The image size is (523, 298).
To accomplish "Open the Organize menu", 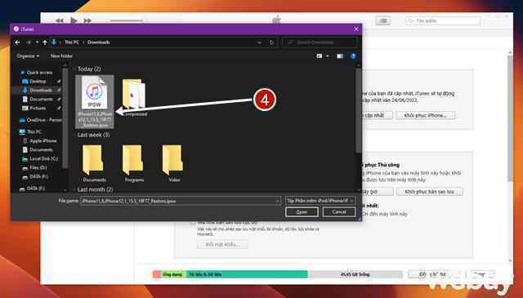I will click(28, 56).
